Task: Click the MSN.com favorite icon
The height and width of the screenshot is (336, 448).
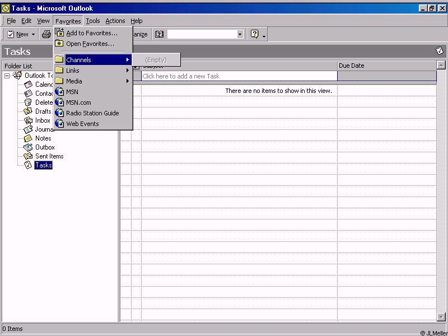Action: pos(59,102)
